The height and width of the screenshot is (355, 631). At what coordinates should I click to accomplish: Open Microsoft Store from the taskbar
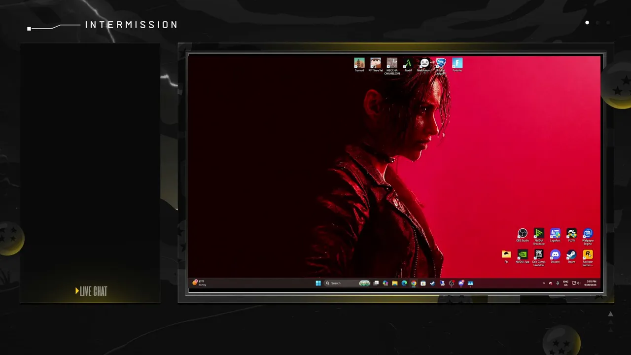(x=423, y=283)
